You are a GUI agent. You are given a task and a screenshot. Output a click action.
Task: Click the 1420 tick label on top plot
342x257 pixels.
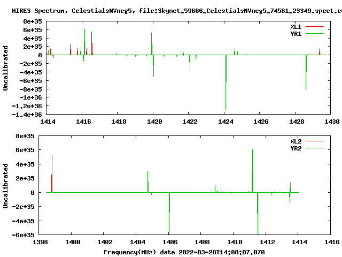(154, 122)
